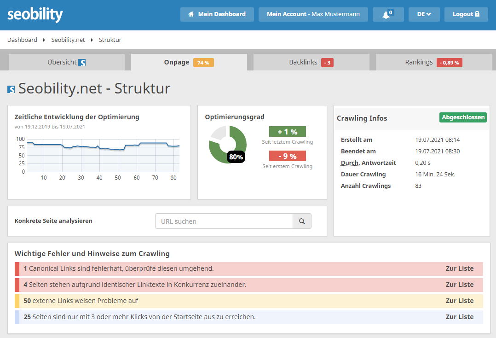496x338 pixels.
Task: Click the date range von 19.12.2019 bis 19.07.2021
Action: pyautogui.click(x=50, y=127)
